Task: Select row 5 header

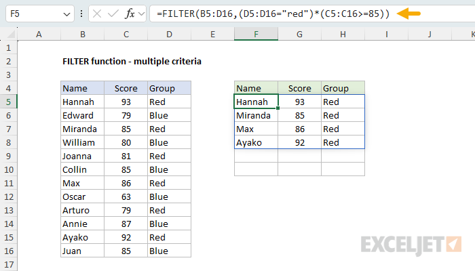Action: click(x=8, y=102)
